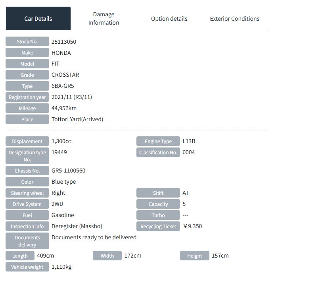Open the Exterior Conditions tab
322x287 pixels.
234,19
